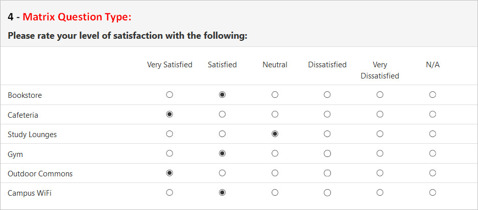The width and height of the screenshot is (478, 210).
Task: Select Very Satisfied for Bookstore
Action: [x=170, y=95]
